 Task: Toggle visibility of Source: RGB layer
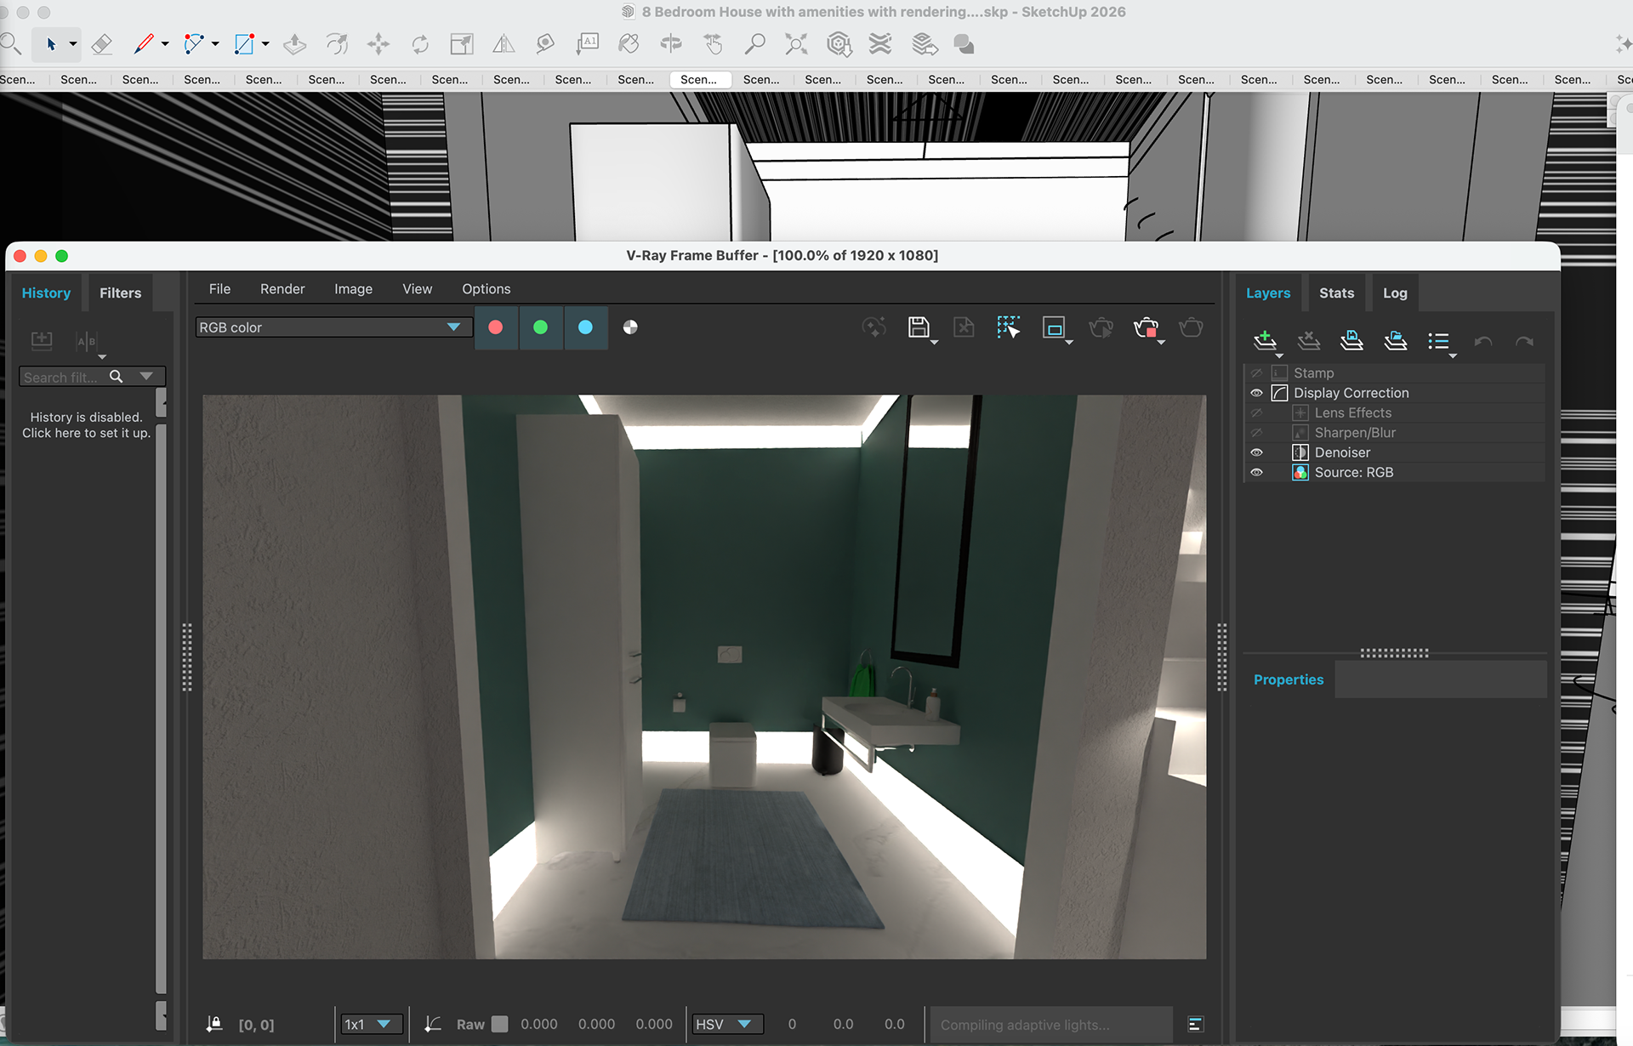(x=1256, y=473)
